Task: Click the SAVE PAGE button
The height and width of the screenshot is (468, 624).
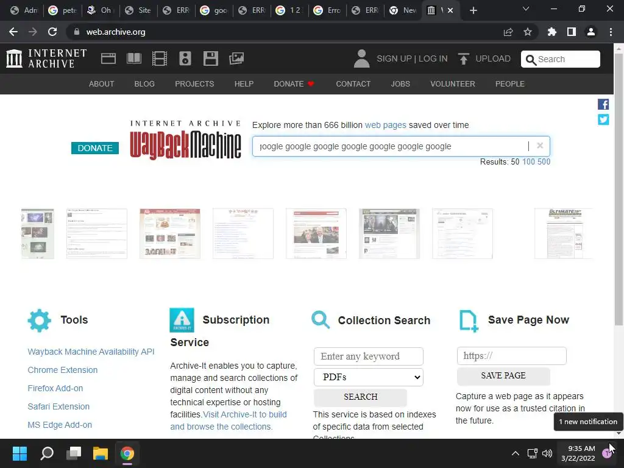Action: pyautogui.click(x=503, y=375)
